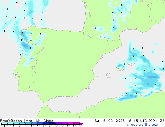Screen dimensions: 165x127
Task: Pick the 10–15 mm legend swatch
Action: coord(35,124)
